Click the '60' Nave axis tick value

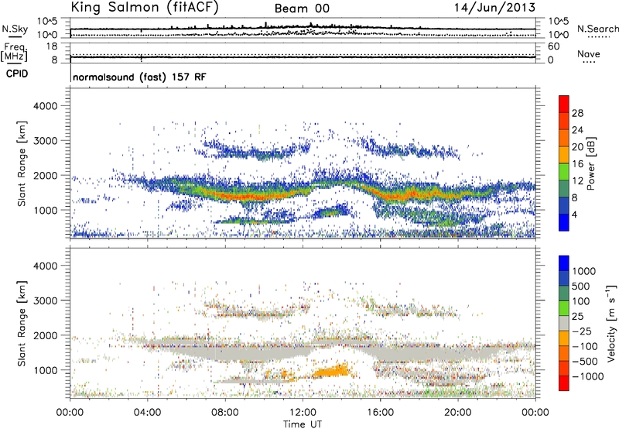click(554, 46)
